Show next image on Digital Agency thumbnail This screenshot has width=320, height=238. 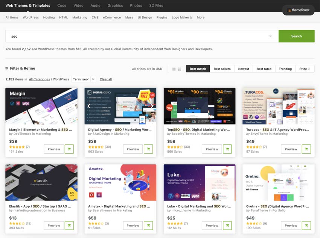(x=152, y=106)
